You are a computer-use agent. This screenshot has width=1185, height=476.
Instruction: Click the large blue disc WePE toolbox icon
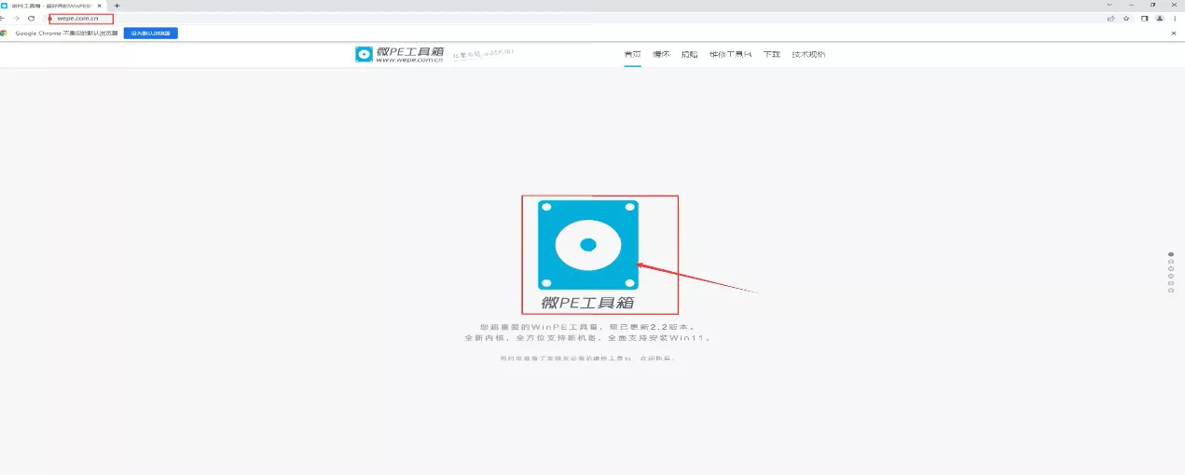pos(588,245)
